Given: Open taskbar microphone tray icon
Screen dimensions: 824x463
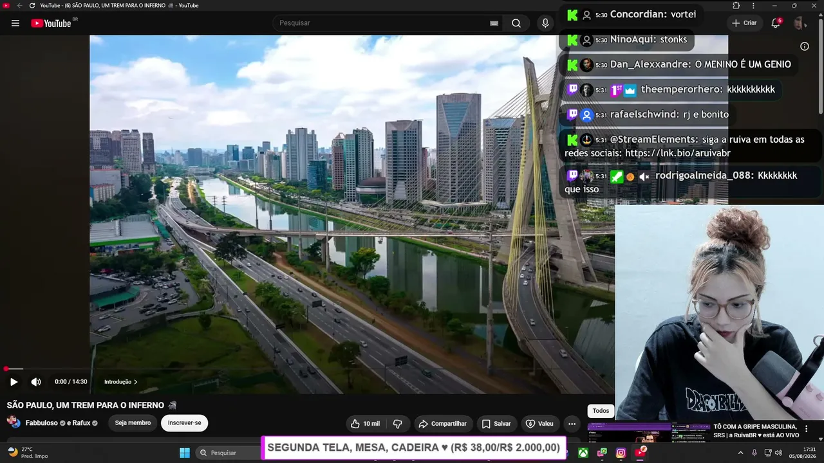Looking at the screenshot, I should pos(754,453).
